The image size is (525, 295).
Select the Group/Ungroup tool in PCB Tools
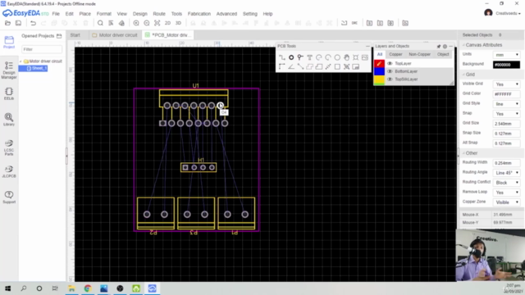coord(346,66)
